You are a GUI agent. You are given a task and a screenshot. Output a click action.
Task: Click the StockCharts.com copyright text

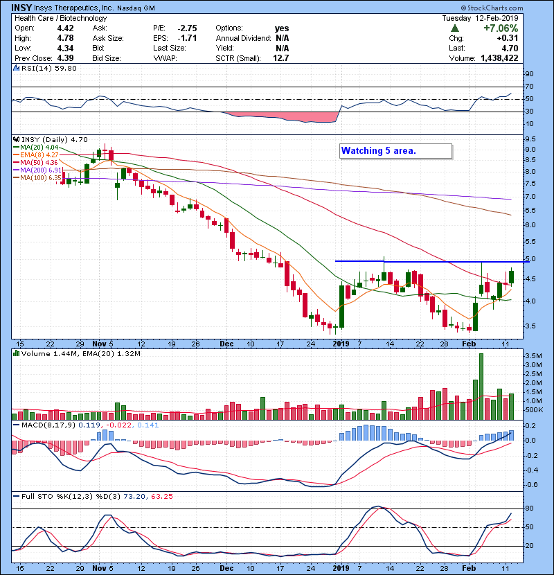pyautogui.click(x=492, y=8)
